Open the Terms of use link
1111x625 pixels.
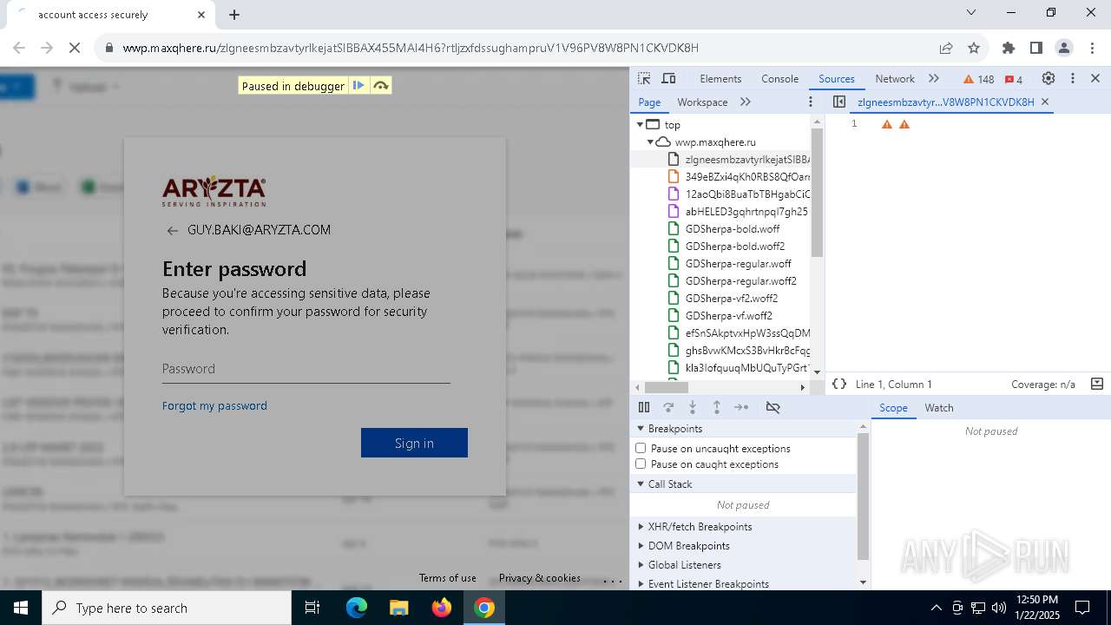click(447, 578)
